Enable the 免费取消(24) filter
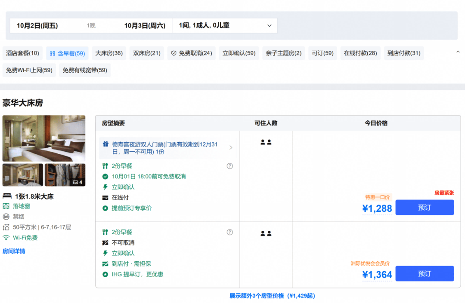This screenshot has width=465, height=303. (192, 53)
